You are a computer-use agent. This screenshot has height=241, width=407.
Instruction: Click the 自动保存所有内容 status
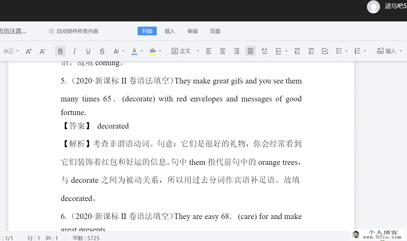[78, 31]
